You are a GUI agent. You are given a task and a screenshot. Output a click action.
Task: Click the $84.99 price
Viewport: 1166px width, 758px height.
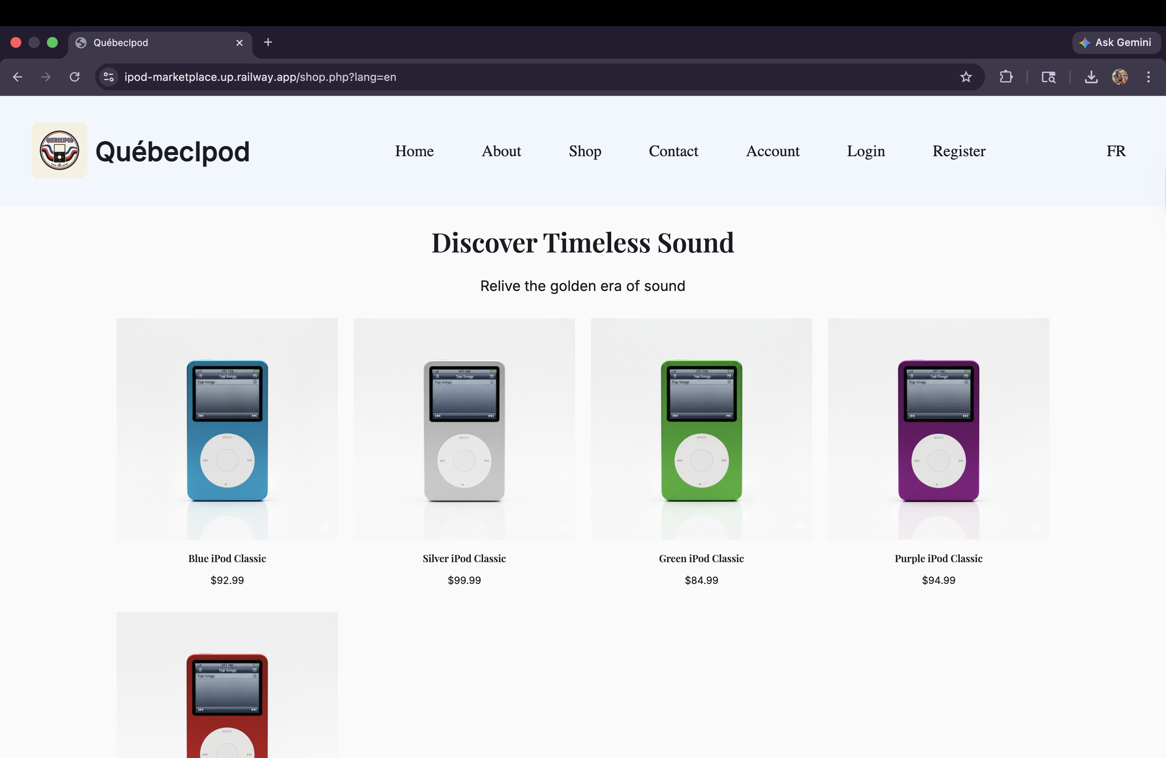coord(701,580)
